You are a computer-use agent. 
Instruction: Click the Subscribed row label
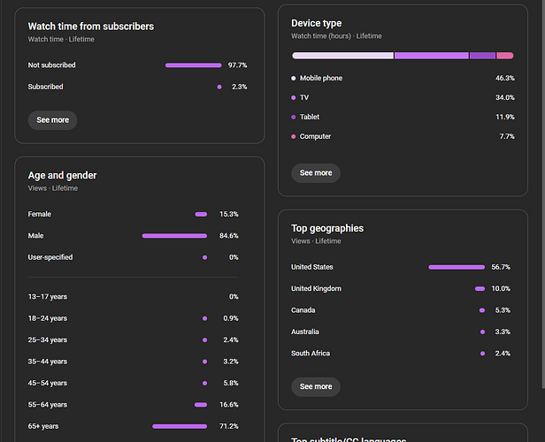tap(46, 87)
